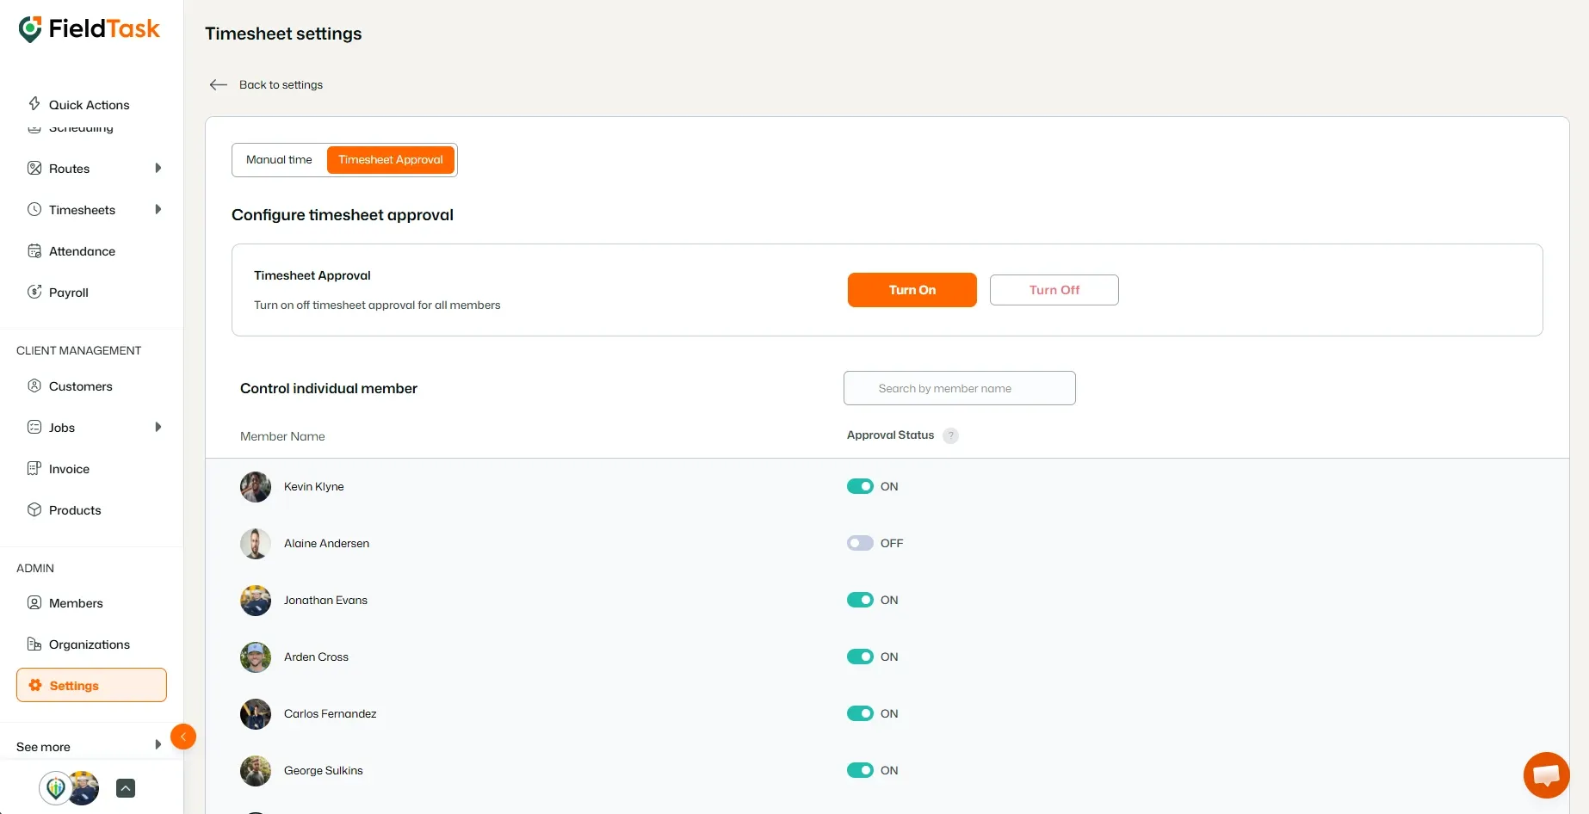
Task: Click the Attendance calendar icon
Action: 34,251
